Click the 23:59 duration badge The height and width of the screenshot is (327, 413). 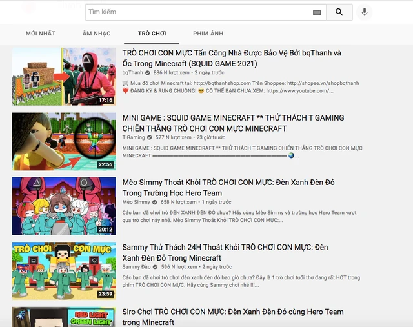[106, 294]
